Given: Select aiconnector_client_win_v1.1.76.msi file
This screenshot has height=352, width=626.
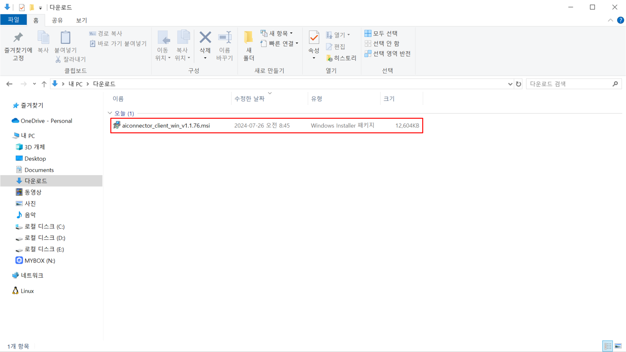Looking at the screenshot, I should point(166,126).
